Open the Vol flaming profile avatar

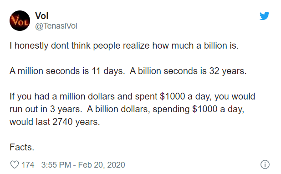coord(20,20)
